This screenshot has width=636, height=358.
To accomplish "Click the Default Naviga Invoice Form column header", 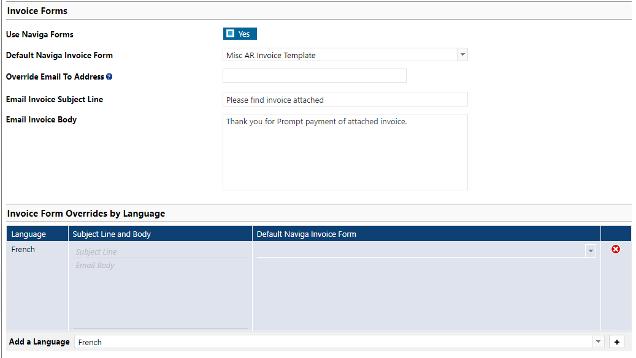I will click(x=306, y=234).
